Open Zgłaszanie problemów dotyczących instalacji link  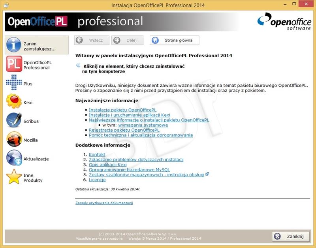[136, 160]
